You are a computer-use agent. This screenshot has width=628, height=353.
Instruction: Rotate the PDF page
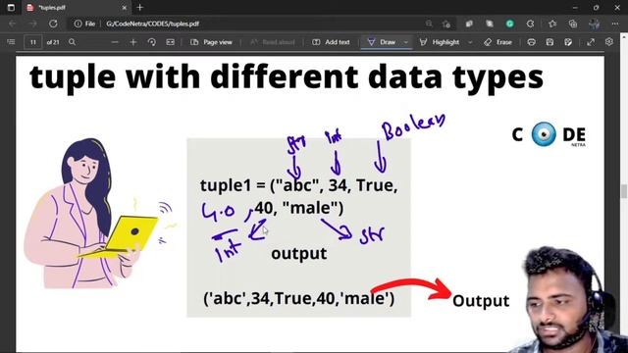151,42
